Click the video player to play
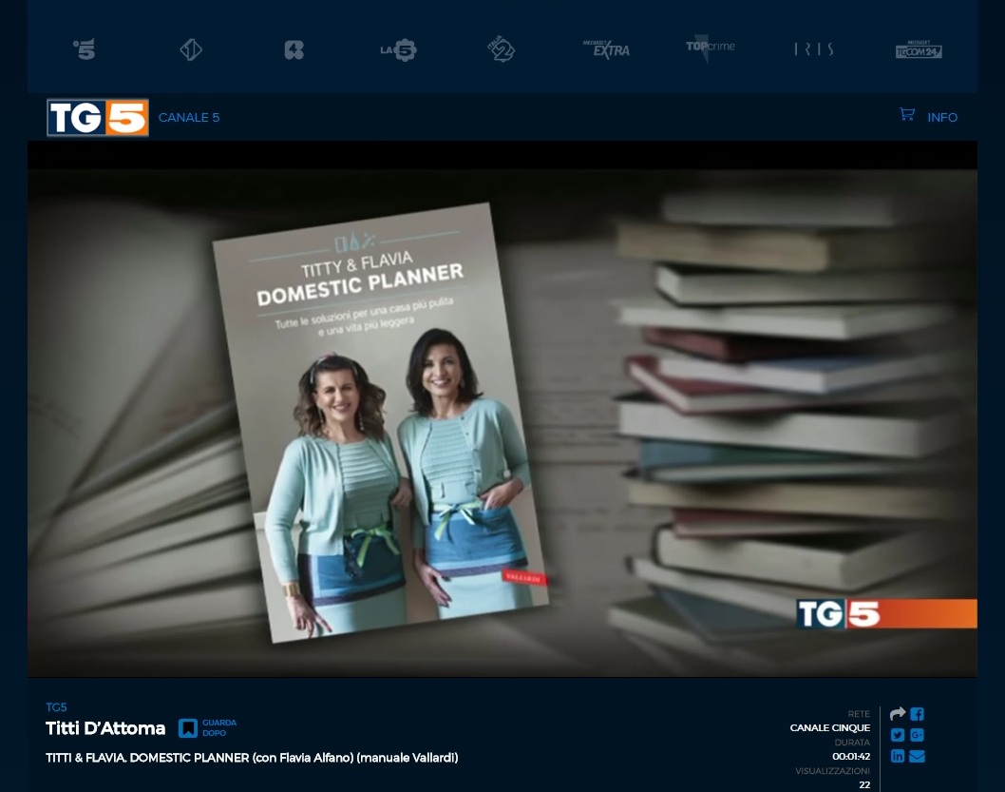 click(x=502, y=409)
